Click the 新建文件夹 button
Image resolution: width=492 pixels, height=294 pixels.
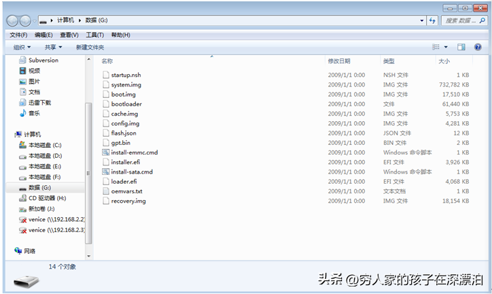(90, 47)
